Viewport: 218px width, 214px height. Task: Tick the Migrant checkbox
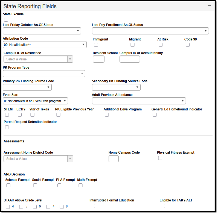pos(132,45)
